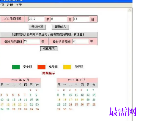Select day 13 in June calendar

[x=20, y=100]
